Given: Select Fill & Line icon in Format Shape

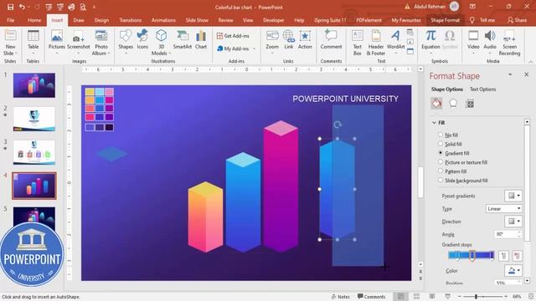Looking at the screenshot, I should pos(436,104).
